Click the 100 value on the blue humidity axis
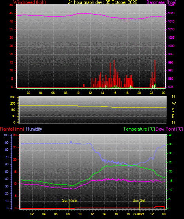This screenshot has height=219, width=184. (6, 135)
